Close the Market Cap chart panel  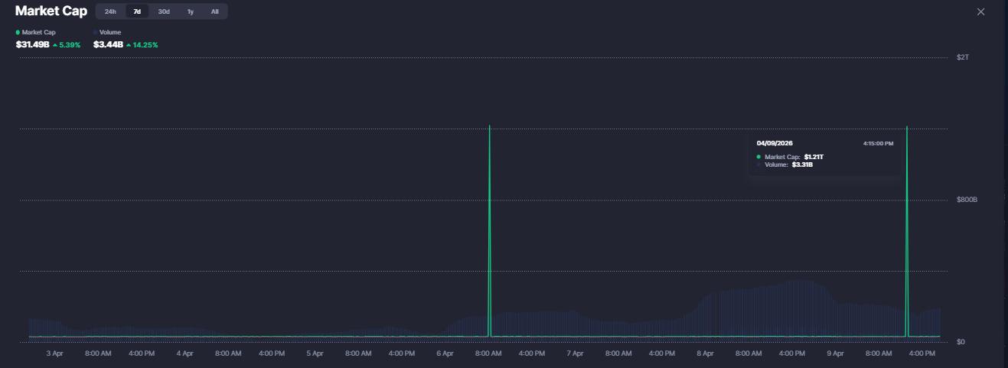(981, 11)
